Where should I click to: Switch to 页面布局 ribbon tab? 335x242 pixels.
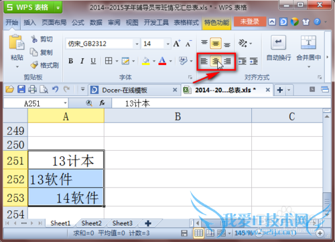pos(54,22)
